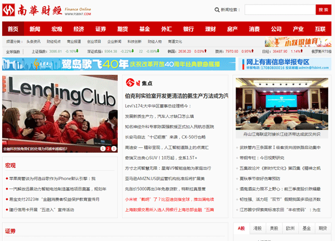The height and width of the screenshot is (241, 335).
Task: Open the 产业 nav menu item
Action: 298,29
